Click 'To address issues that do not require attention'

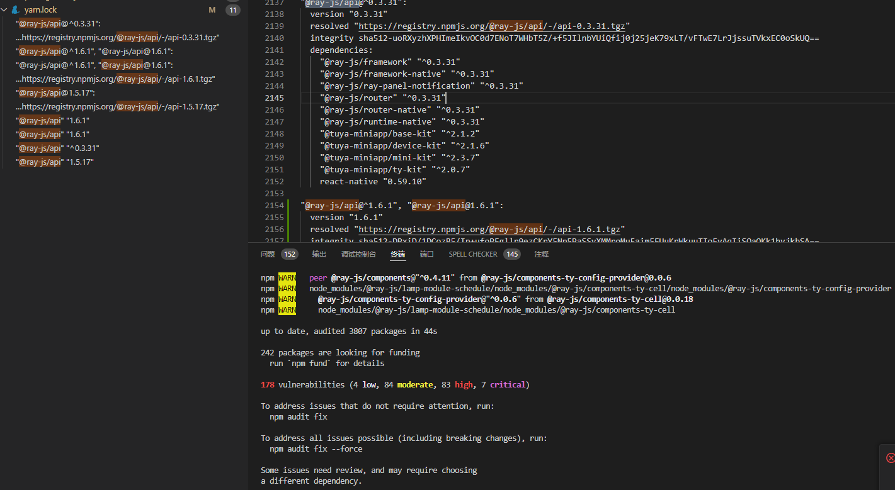[377, 406]
